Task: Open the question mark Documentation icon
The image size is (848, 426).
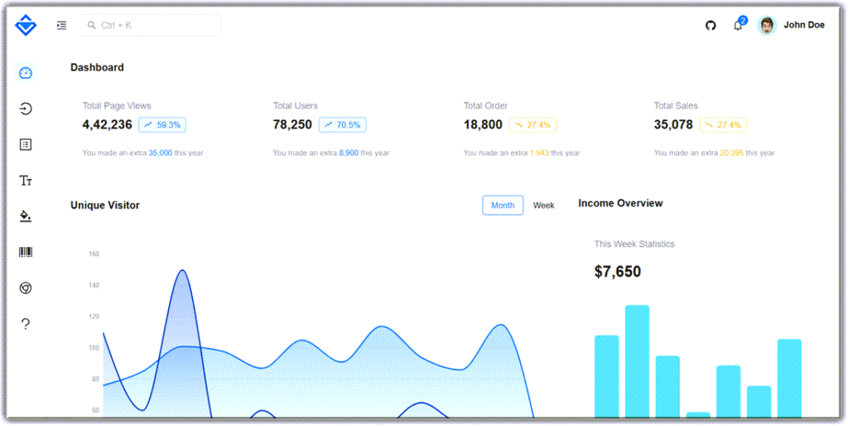Action: (26, 324)
